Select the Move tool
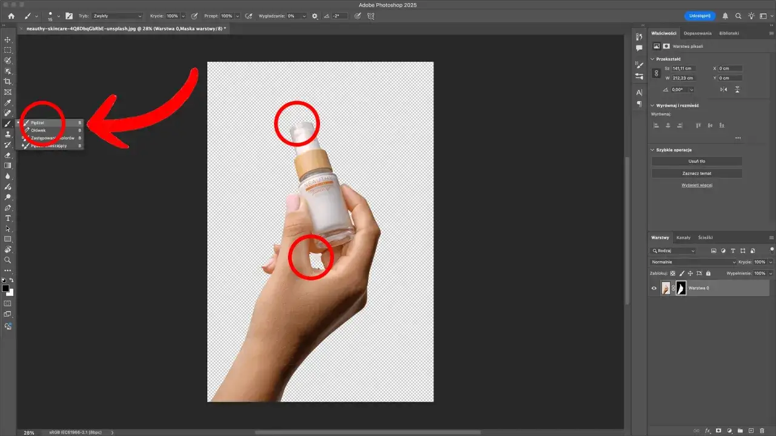 [x=8, y=40]
